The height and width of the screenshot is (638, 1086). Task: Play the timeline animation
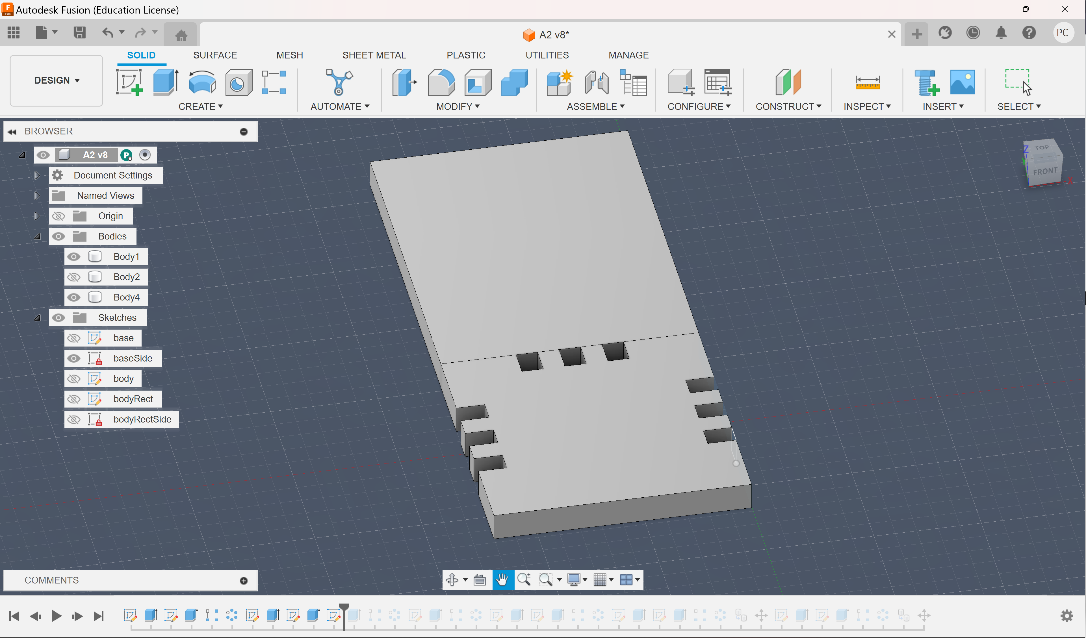click(56, 616)
